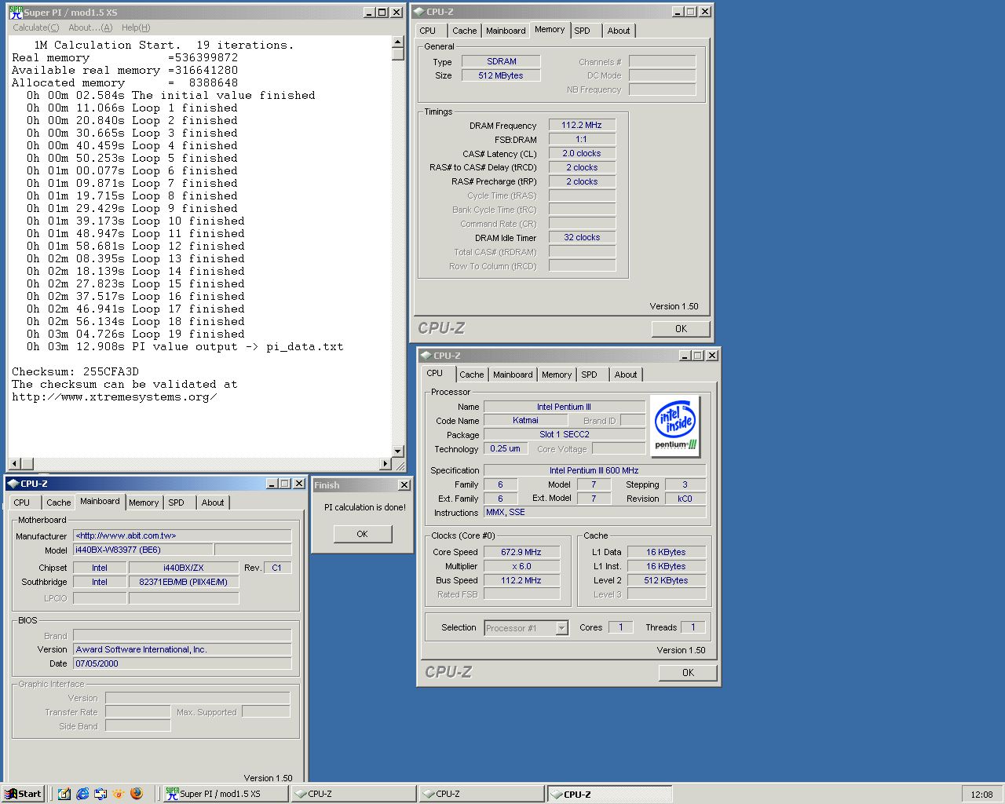The height and width of the screenshot is (804, 1005).
Task: Click the CAS# Latency value 2.0 clocks
Action: click(582, 153)
